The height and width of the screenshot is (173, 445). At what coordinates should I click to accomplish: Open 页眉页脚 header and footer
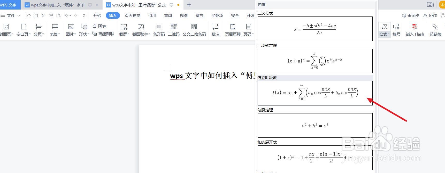pos(233,30)
